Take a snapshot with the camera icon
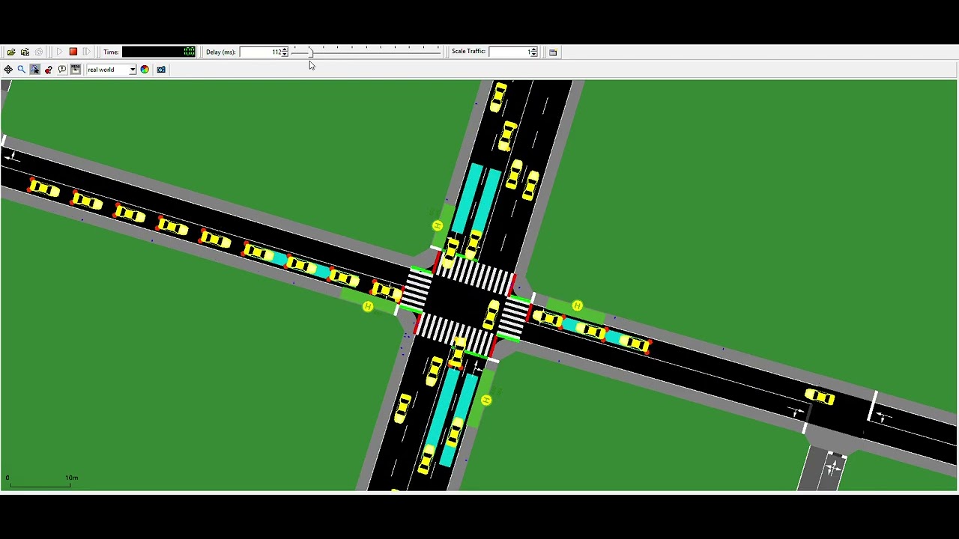 [161, 70]
